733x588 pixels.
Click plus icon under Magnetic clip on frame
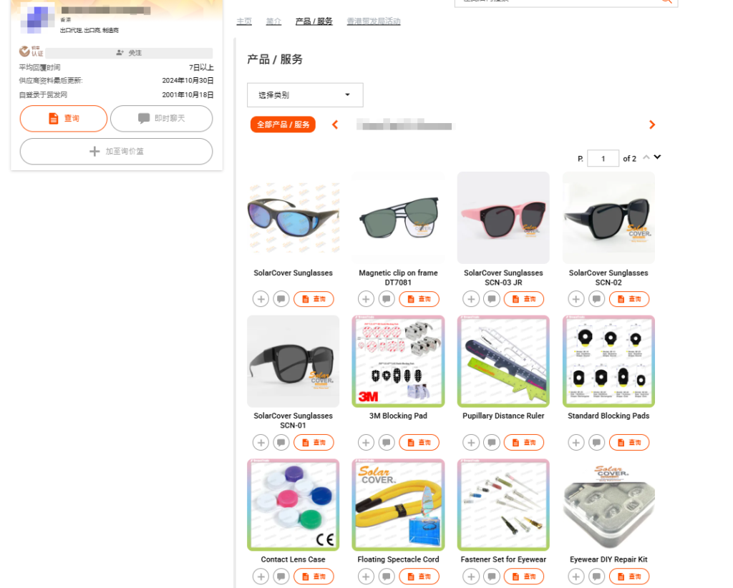click(x=366, y=299)
